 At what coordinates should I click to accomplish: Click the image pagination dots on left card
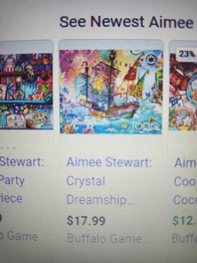click(8, 148)
